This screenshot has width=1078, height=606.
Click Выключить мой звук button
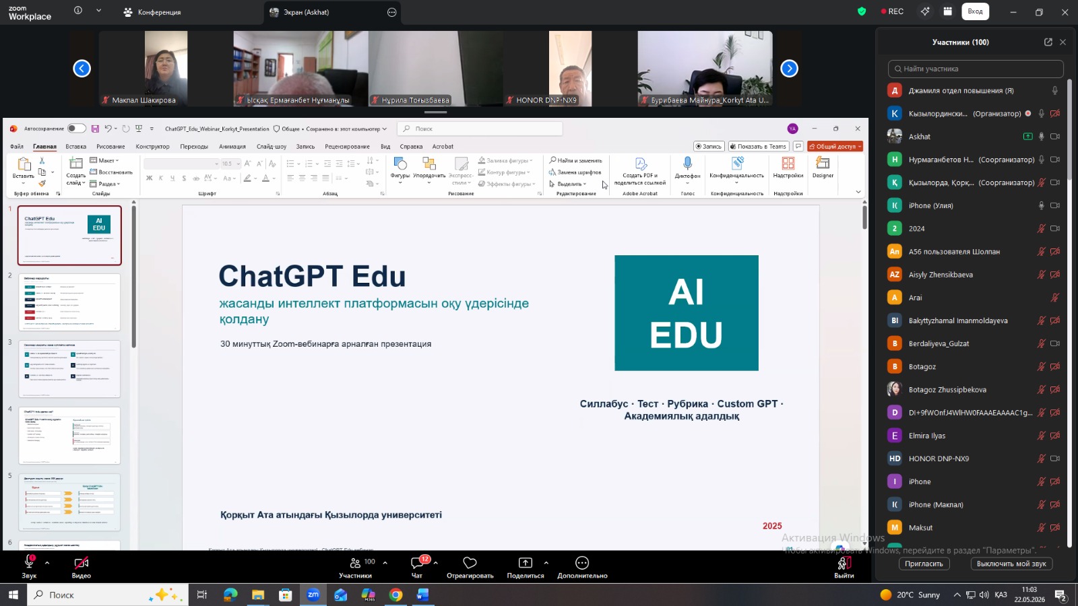pos(1011,564)
